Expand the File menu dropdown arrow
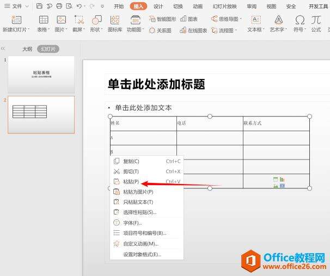Viewport: 330px width, 276px height. (x=27, y=7)
